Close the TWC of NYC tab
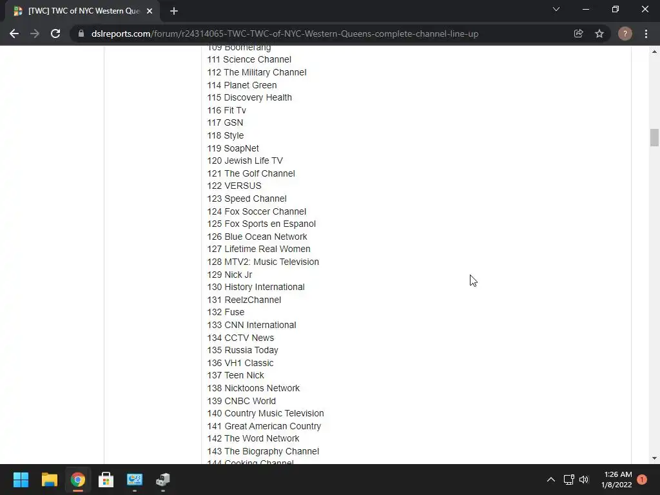660x495 pixels. [150, 11]
